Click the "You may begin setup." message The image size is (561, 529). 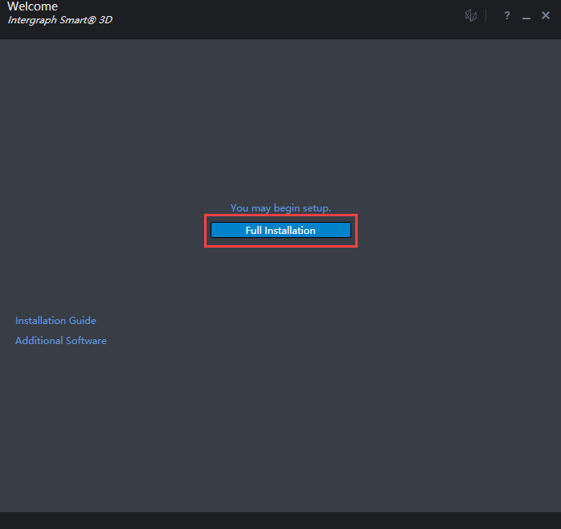[280, 207]
